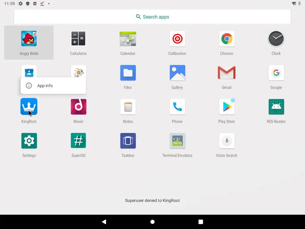This screenshot has width=305, height=229.
Task: Click the Wi-Fi status icon
Action: [x=294, y=4]
